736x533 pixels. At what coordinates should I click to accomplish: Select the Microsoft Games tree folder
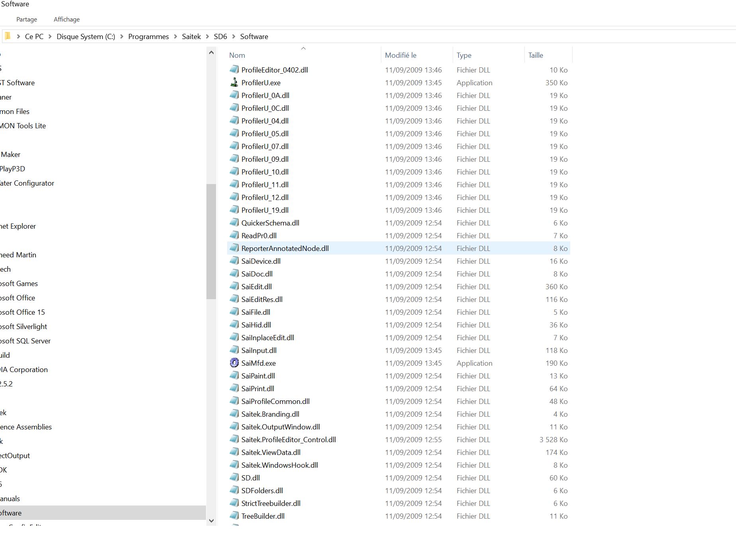click(x=19, y=283)
